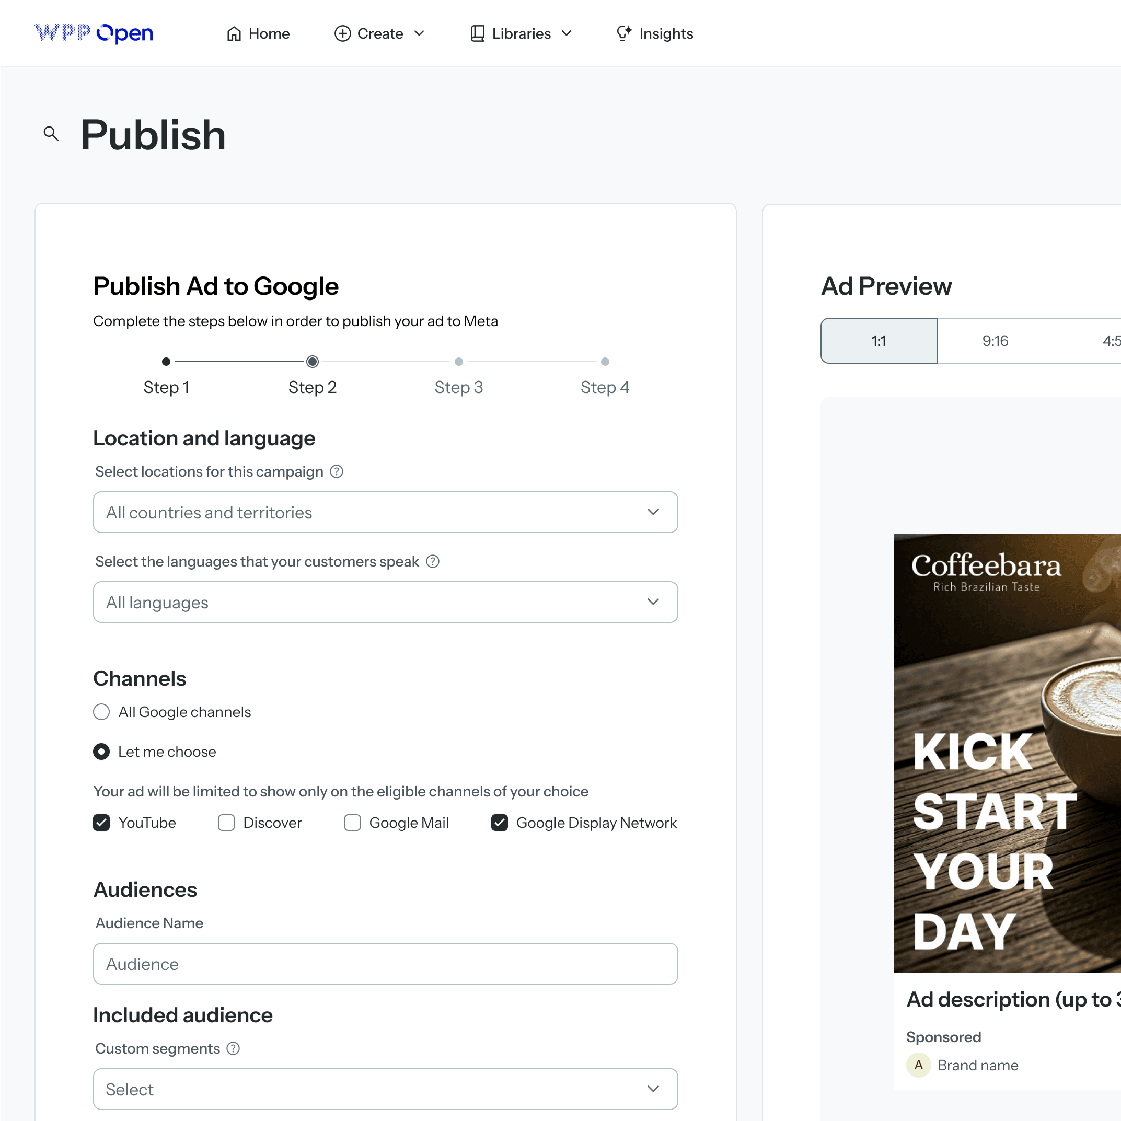This screenshot has width=1121, height=1121.
Task: Switch to the 9:16 aspect ratio tab
Action: pyautogui.click(x=995, y=341)
